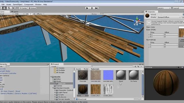Toggle Center pivot mode

coord(23,8)
